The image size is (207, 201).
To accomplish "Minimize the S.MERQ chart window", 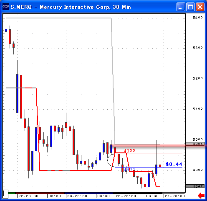I will [x=181, y=7].
